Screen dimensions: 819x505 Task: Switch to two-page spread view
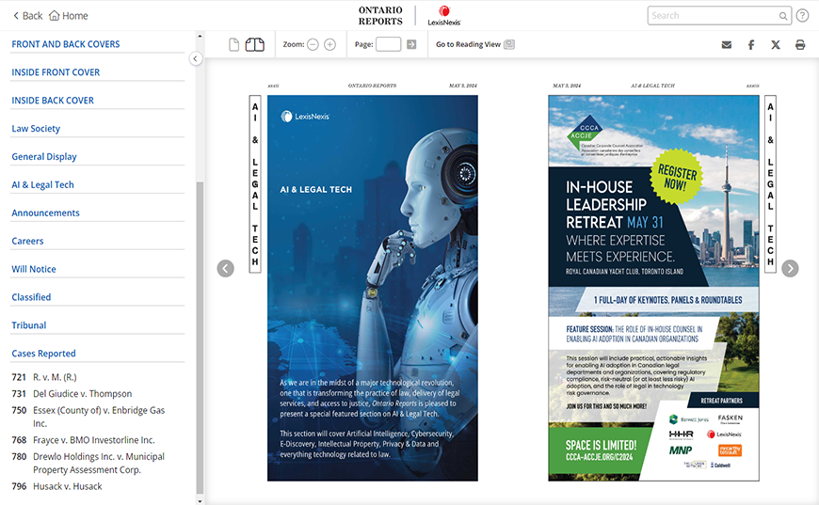point(254,44)
